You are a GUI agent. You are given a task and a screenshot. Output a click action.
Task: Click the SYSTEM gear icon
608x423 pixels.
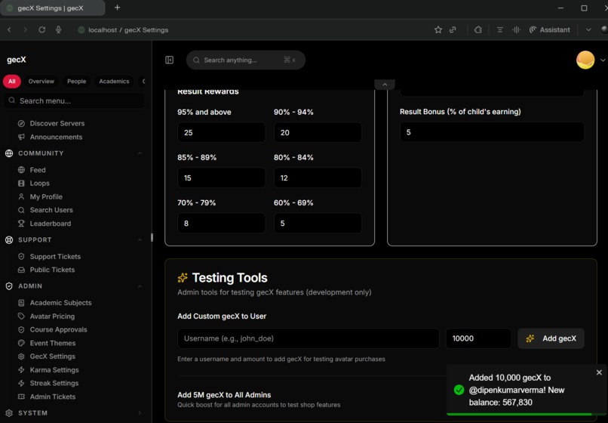tap(9, 413)
